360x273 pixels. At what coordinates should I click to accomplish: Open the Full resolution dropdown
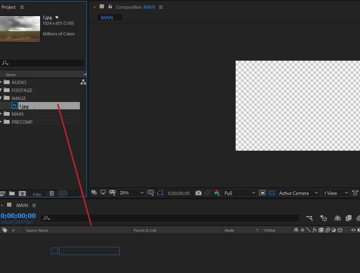tap(239, 193)
